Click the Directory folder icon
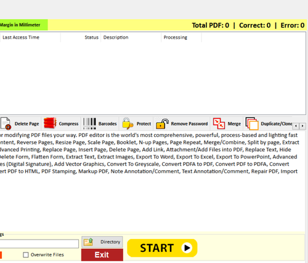 click(88, 242)
